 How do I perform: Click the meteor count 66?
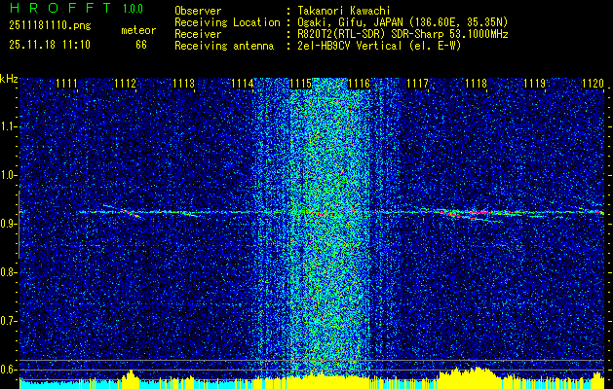pyautogui.click(x=141, y=45)
